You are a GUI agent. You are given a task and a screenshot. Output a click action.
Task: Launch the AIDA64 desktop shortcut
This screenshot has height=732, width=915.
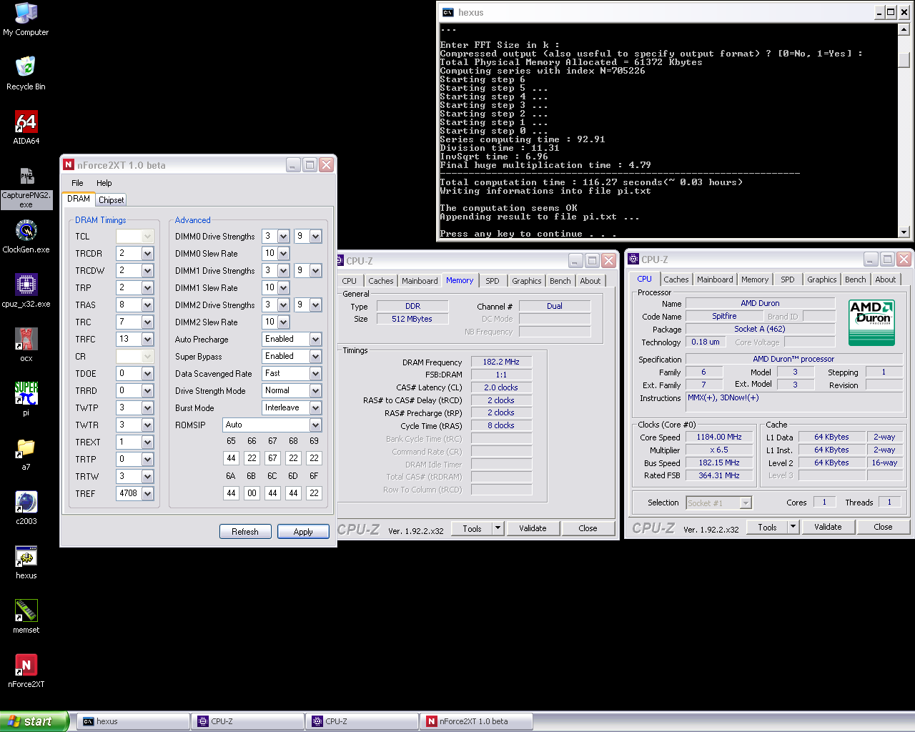tap(26, 128)
